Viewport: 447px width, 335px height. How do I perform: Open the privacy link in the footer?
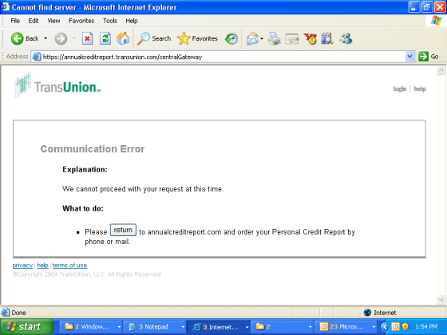[22, 265]
